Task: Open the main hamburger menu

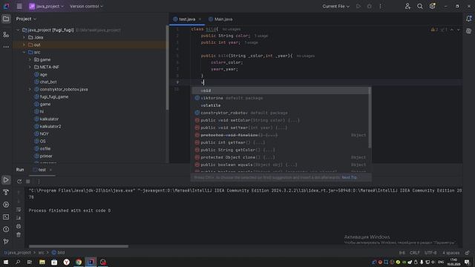Action: [19, 7]
